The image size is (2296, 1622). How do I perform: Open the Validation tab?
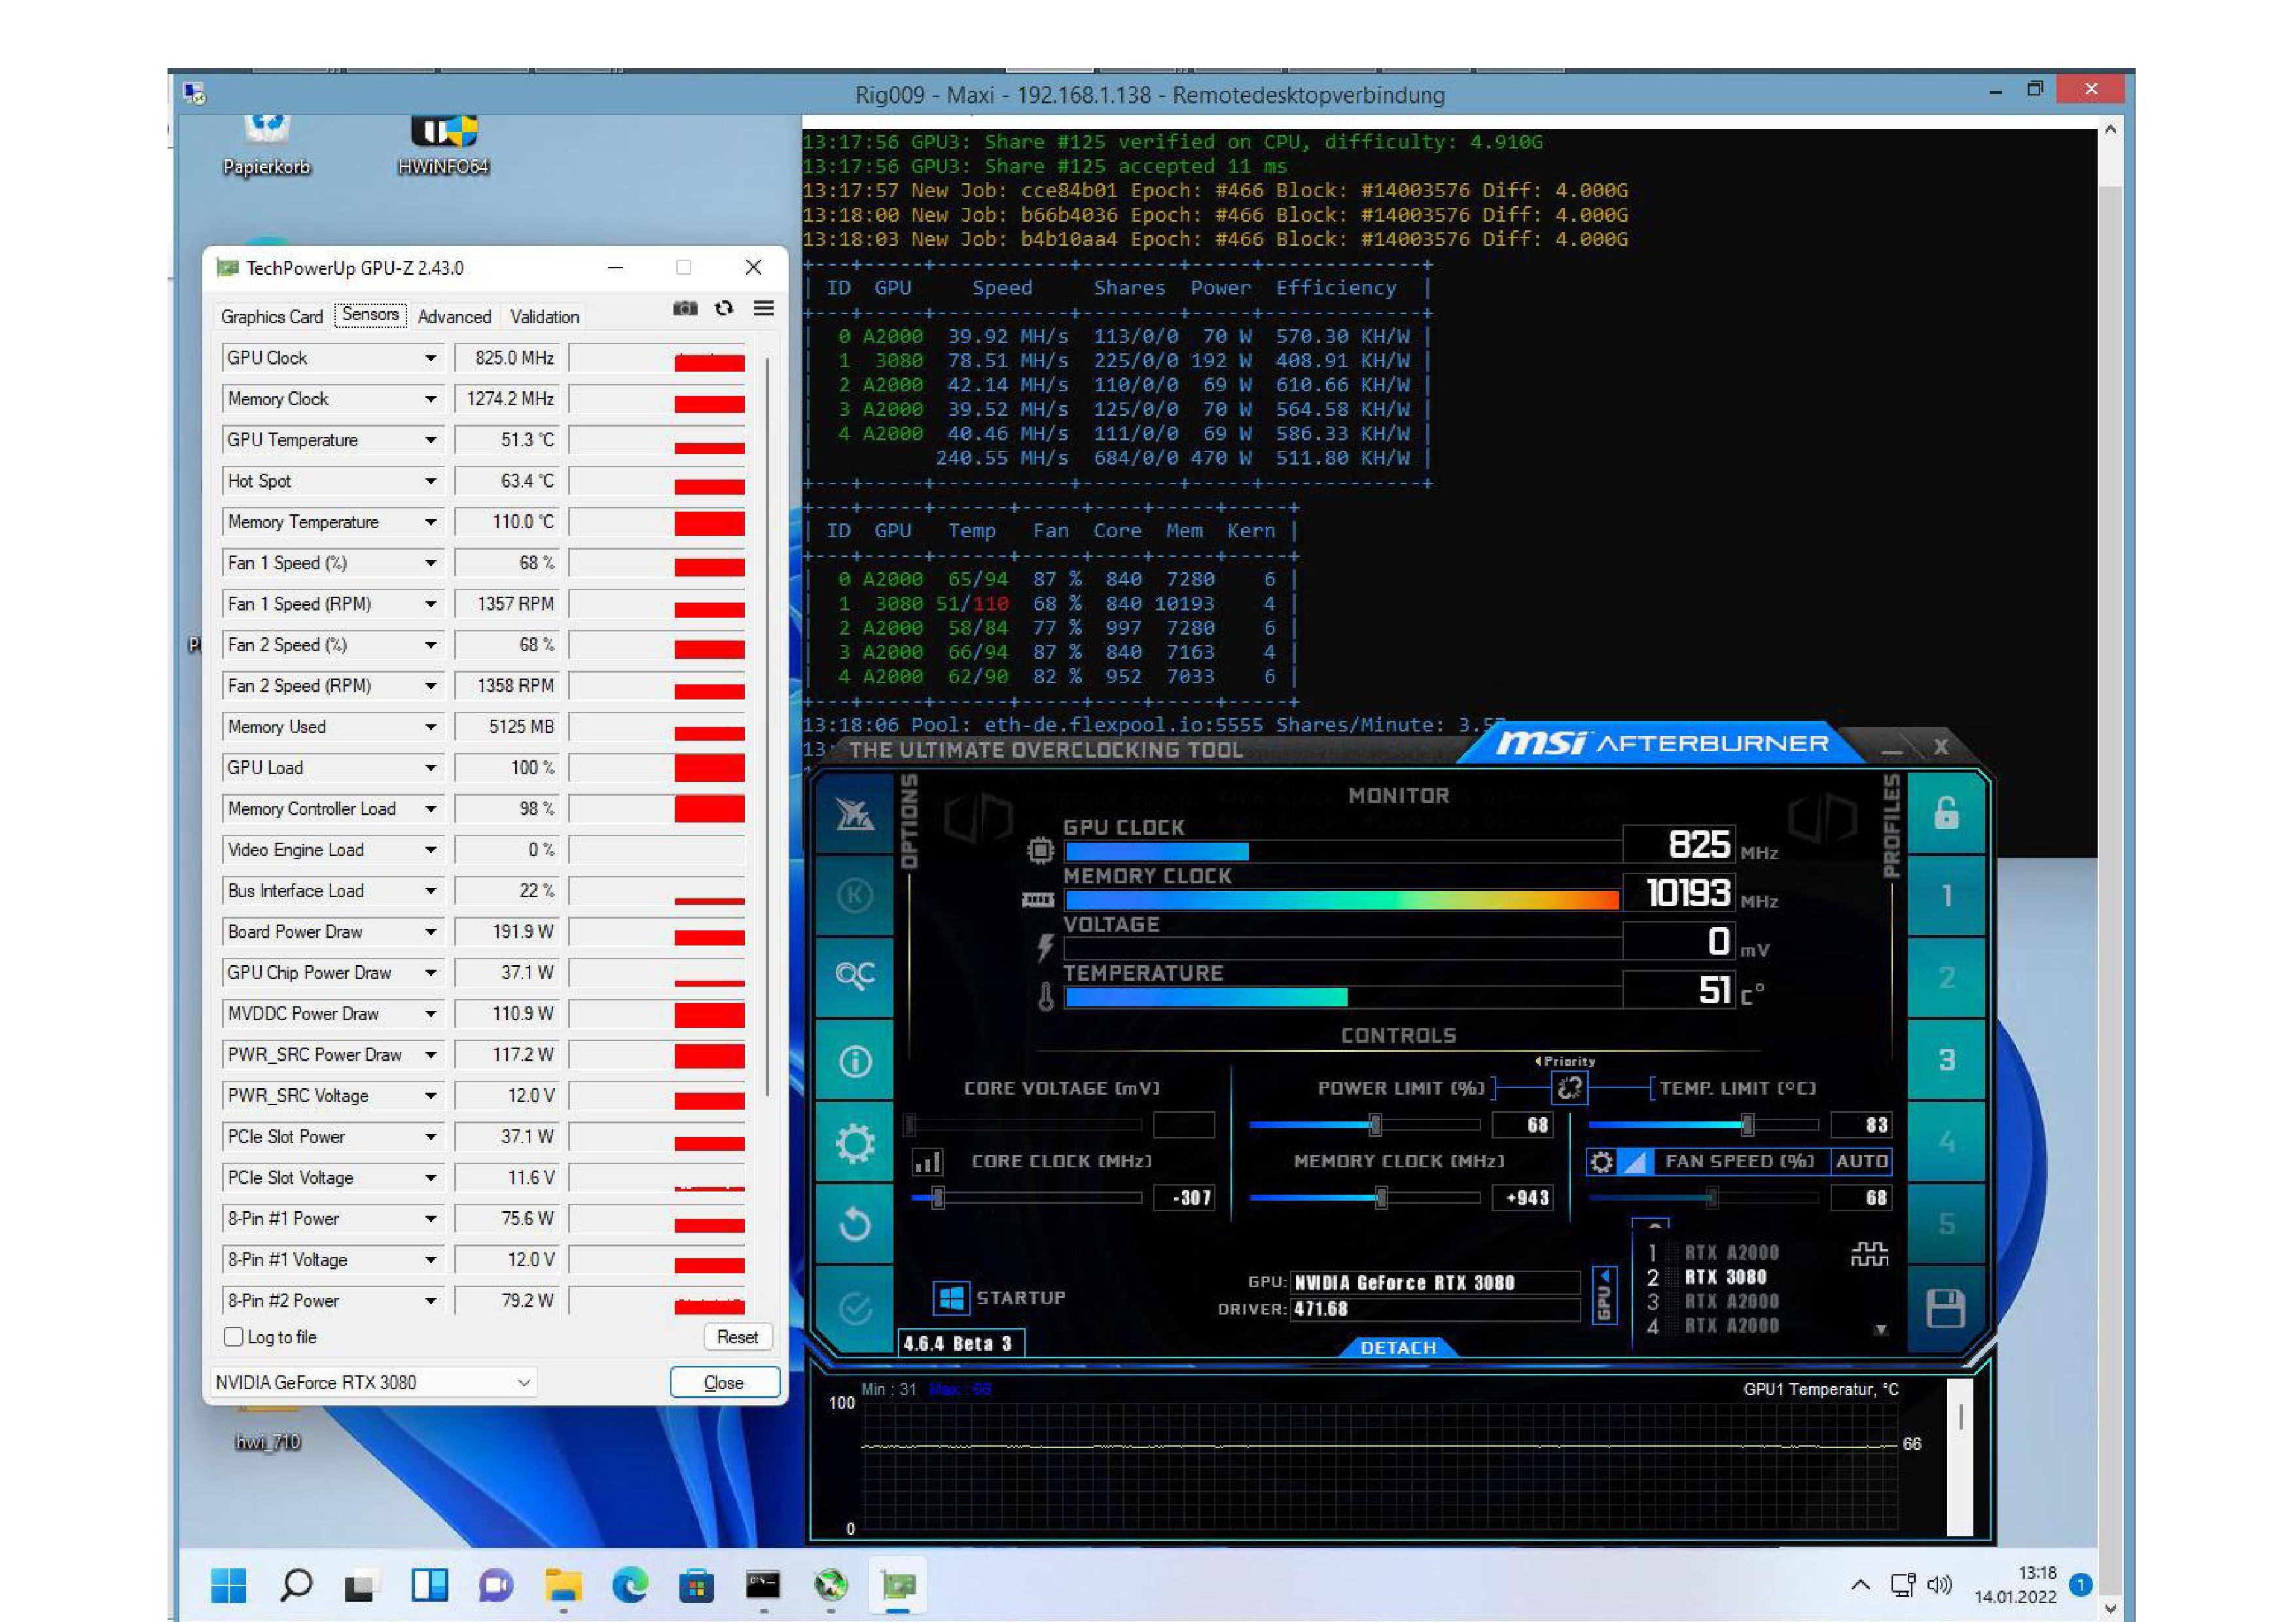tap(544, 317)
